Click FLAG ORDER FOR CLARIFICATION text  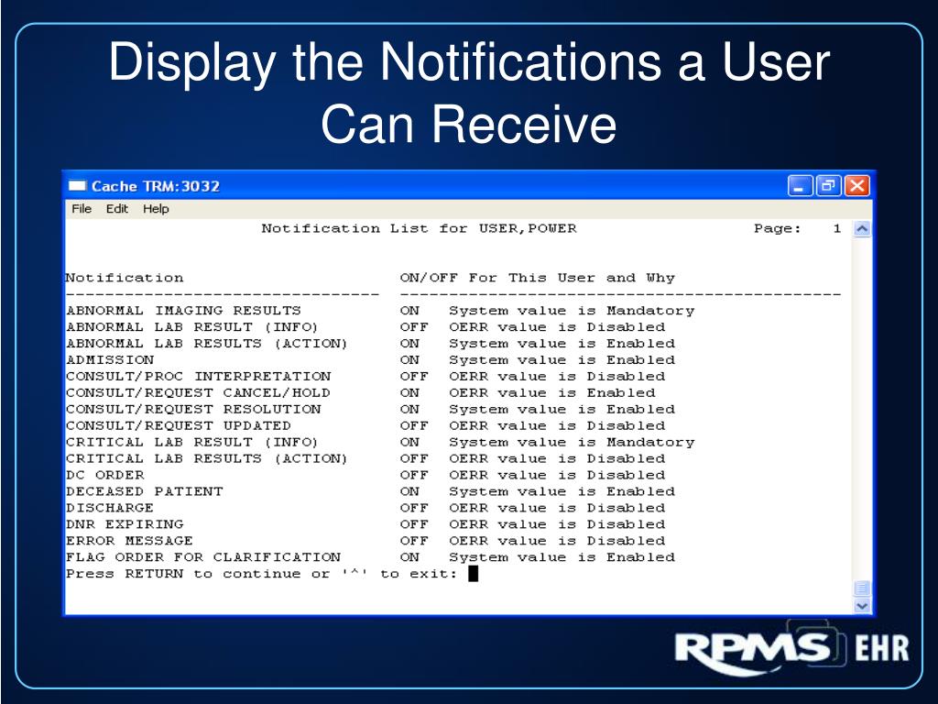tap(203, 557)
